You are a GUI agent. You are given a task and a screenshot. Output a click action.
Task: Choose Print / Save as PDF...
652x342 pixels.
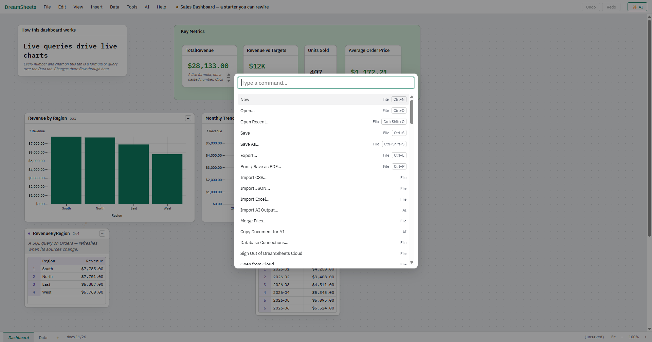(323, 166)
